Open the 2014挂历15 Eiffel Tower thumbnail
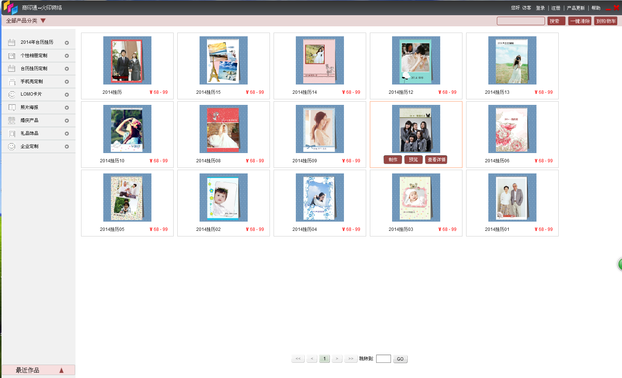 point(224,60)
